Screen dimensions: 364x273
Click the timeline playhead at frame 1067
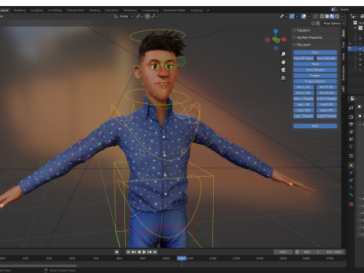pyautogui.click(x=181, y=258)
